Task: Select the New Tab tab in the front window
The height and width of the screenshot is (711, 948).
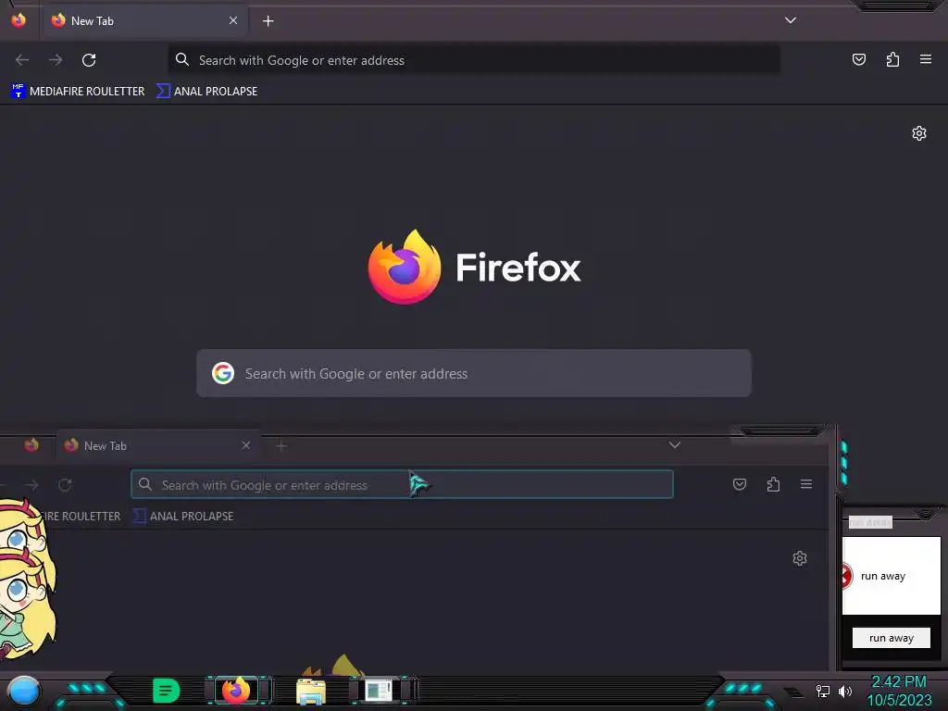Action: 145,21
